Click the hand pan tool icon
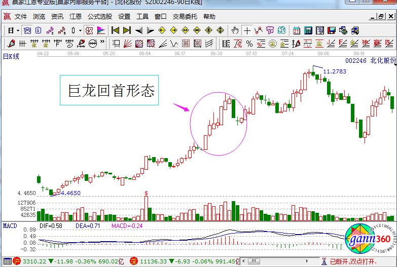The image size is (397, 267). point(235,30)
